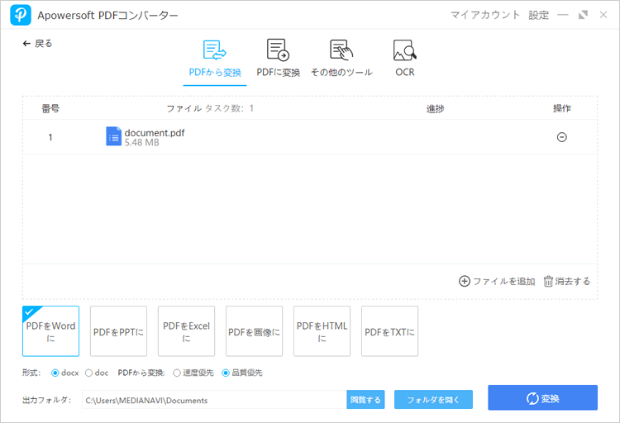Click the 番号 column header
Image resolution: width=620 pixels, height=423 pixels.
[x=50, y=108]
